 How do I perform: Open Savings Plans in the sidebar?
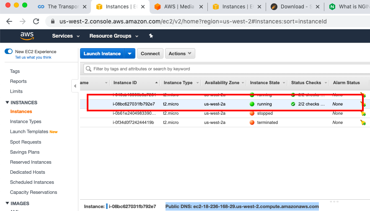25,152
